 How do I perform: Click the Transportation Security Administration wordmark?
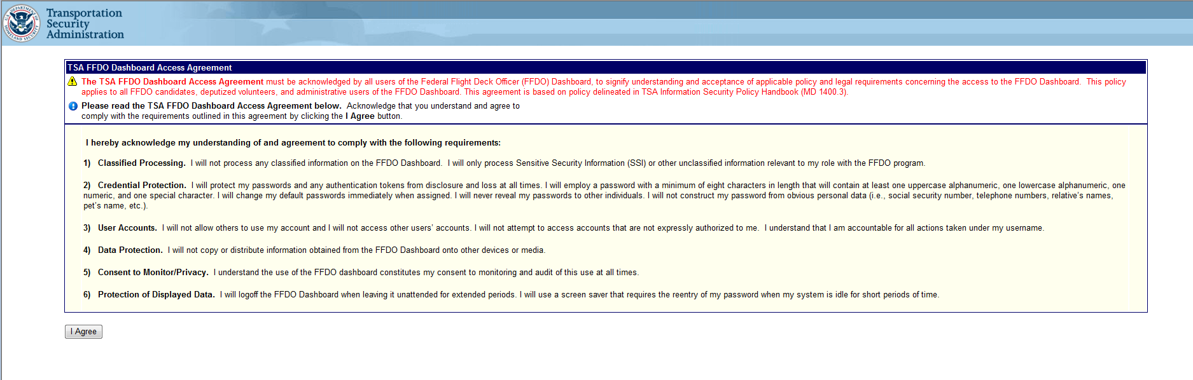[85, 24]
